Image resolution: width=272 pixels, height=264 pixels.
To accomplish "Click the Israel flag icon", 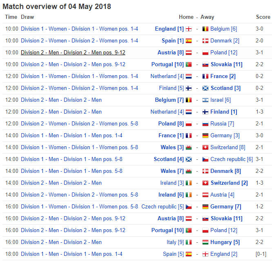I will 205,100.
